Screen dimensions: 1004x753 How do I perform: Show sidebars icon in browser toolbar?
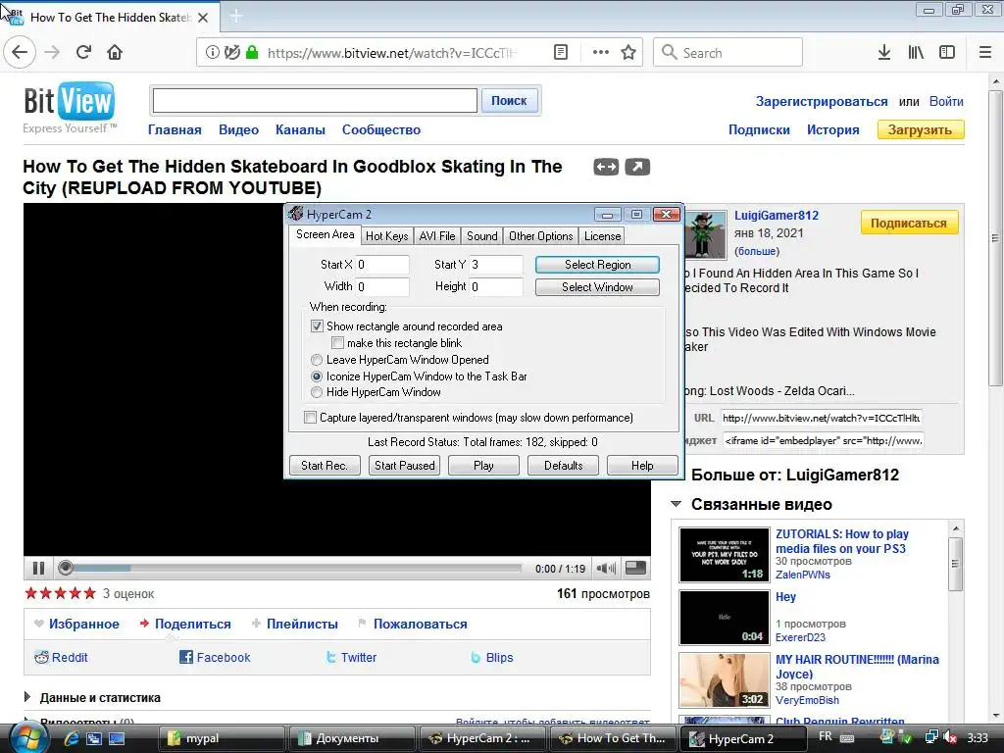pyautogui.click(x=947, y=53)
